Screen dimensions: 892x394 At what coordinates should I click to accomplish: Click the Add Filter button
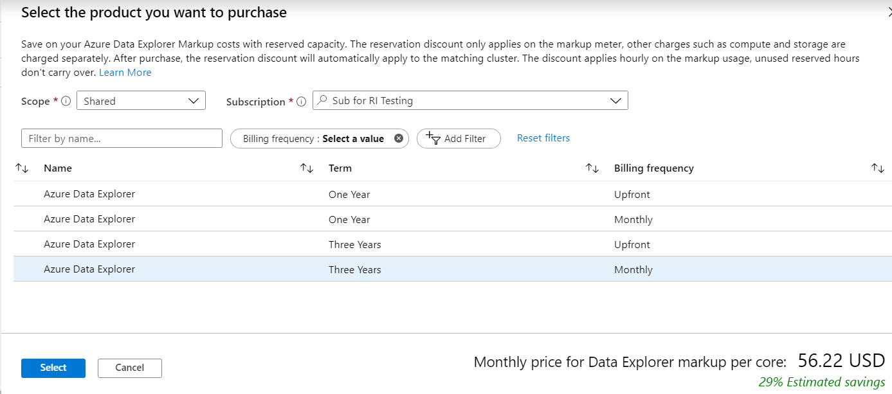coord(459,139)
